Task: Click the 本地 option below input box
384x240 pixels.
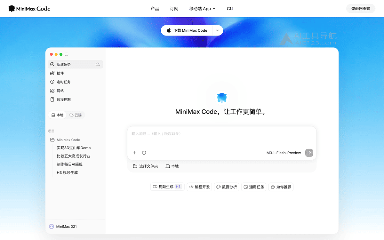Action: point(172,166)
